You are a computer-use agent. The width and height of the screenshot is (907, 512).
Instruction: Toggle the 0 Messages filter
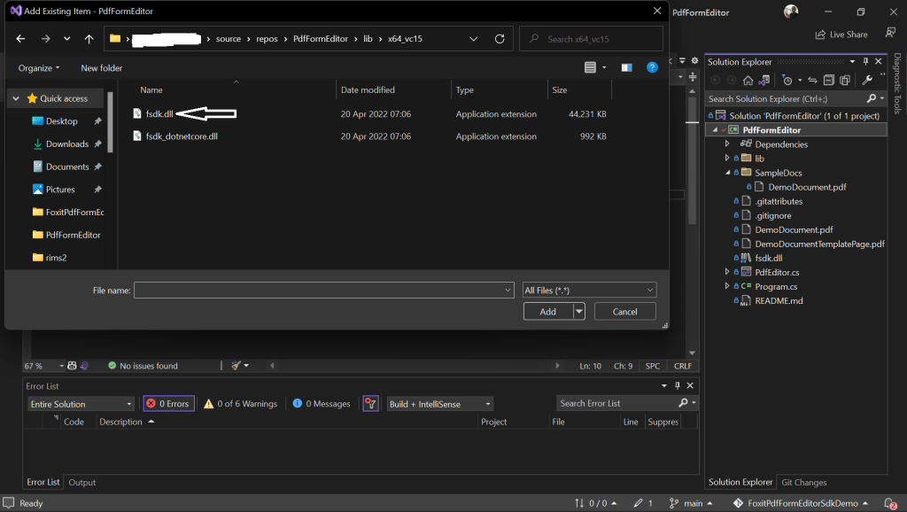pyautogui.click(x=322, y=404)
